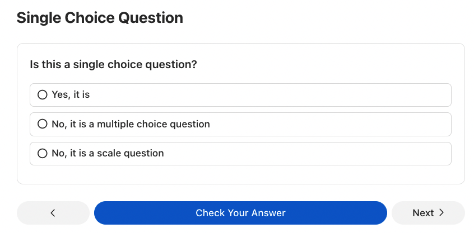Screen dimensions: 474x233
Task: Advance with the Next button
Action: pos(428,213)
